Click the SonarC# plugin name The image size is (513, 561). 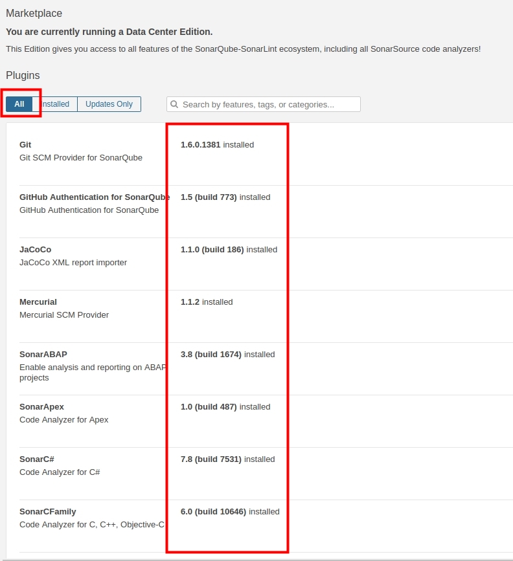36,459
